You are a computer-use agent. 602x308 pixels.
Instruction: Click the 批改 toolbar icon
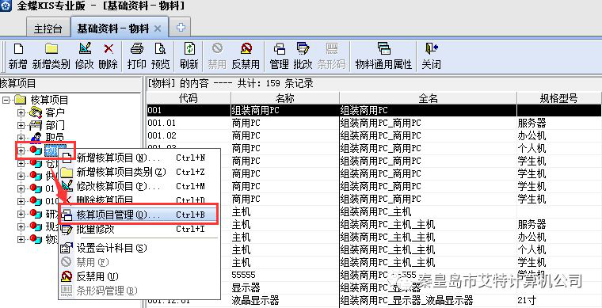coord(303,48)
